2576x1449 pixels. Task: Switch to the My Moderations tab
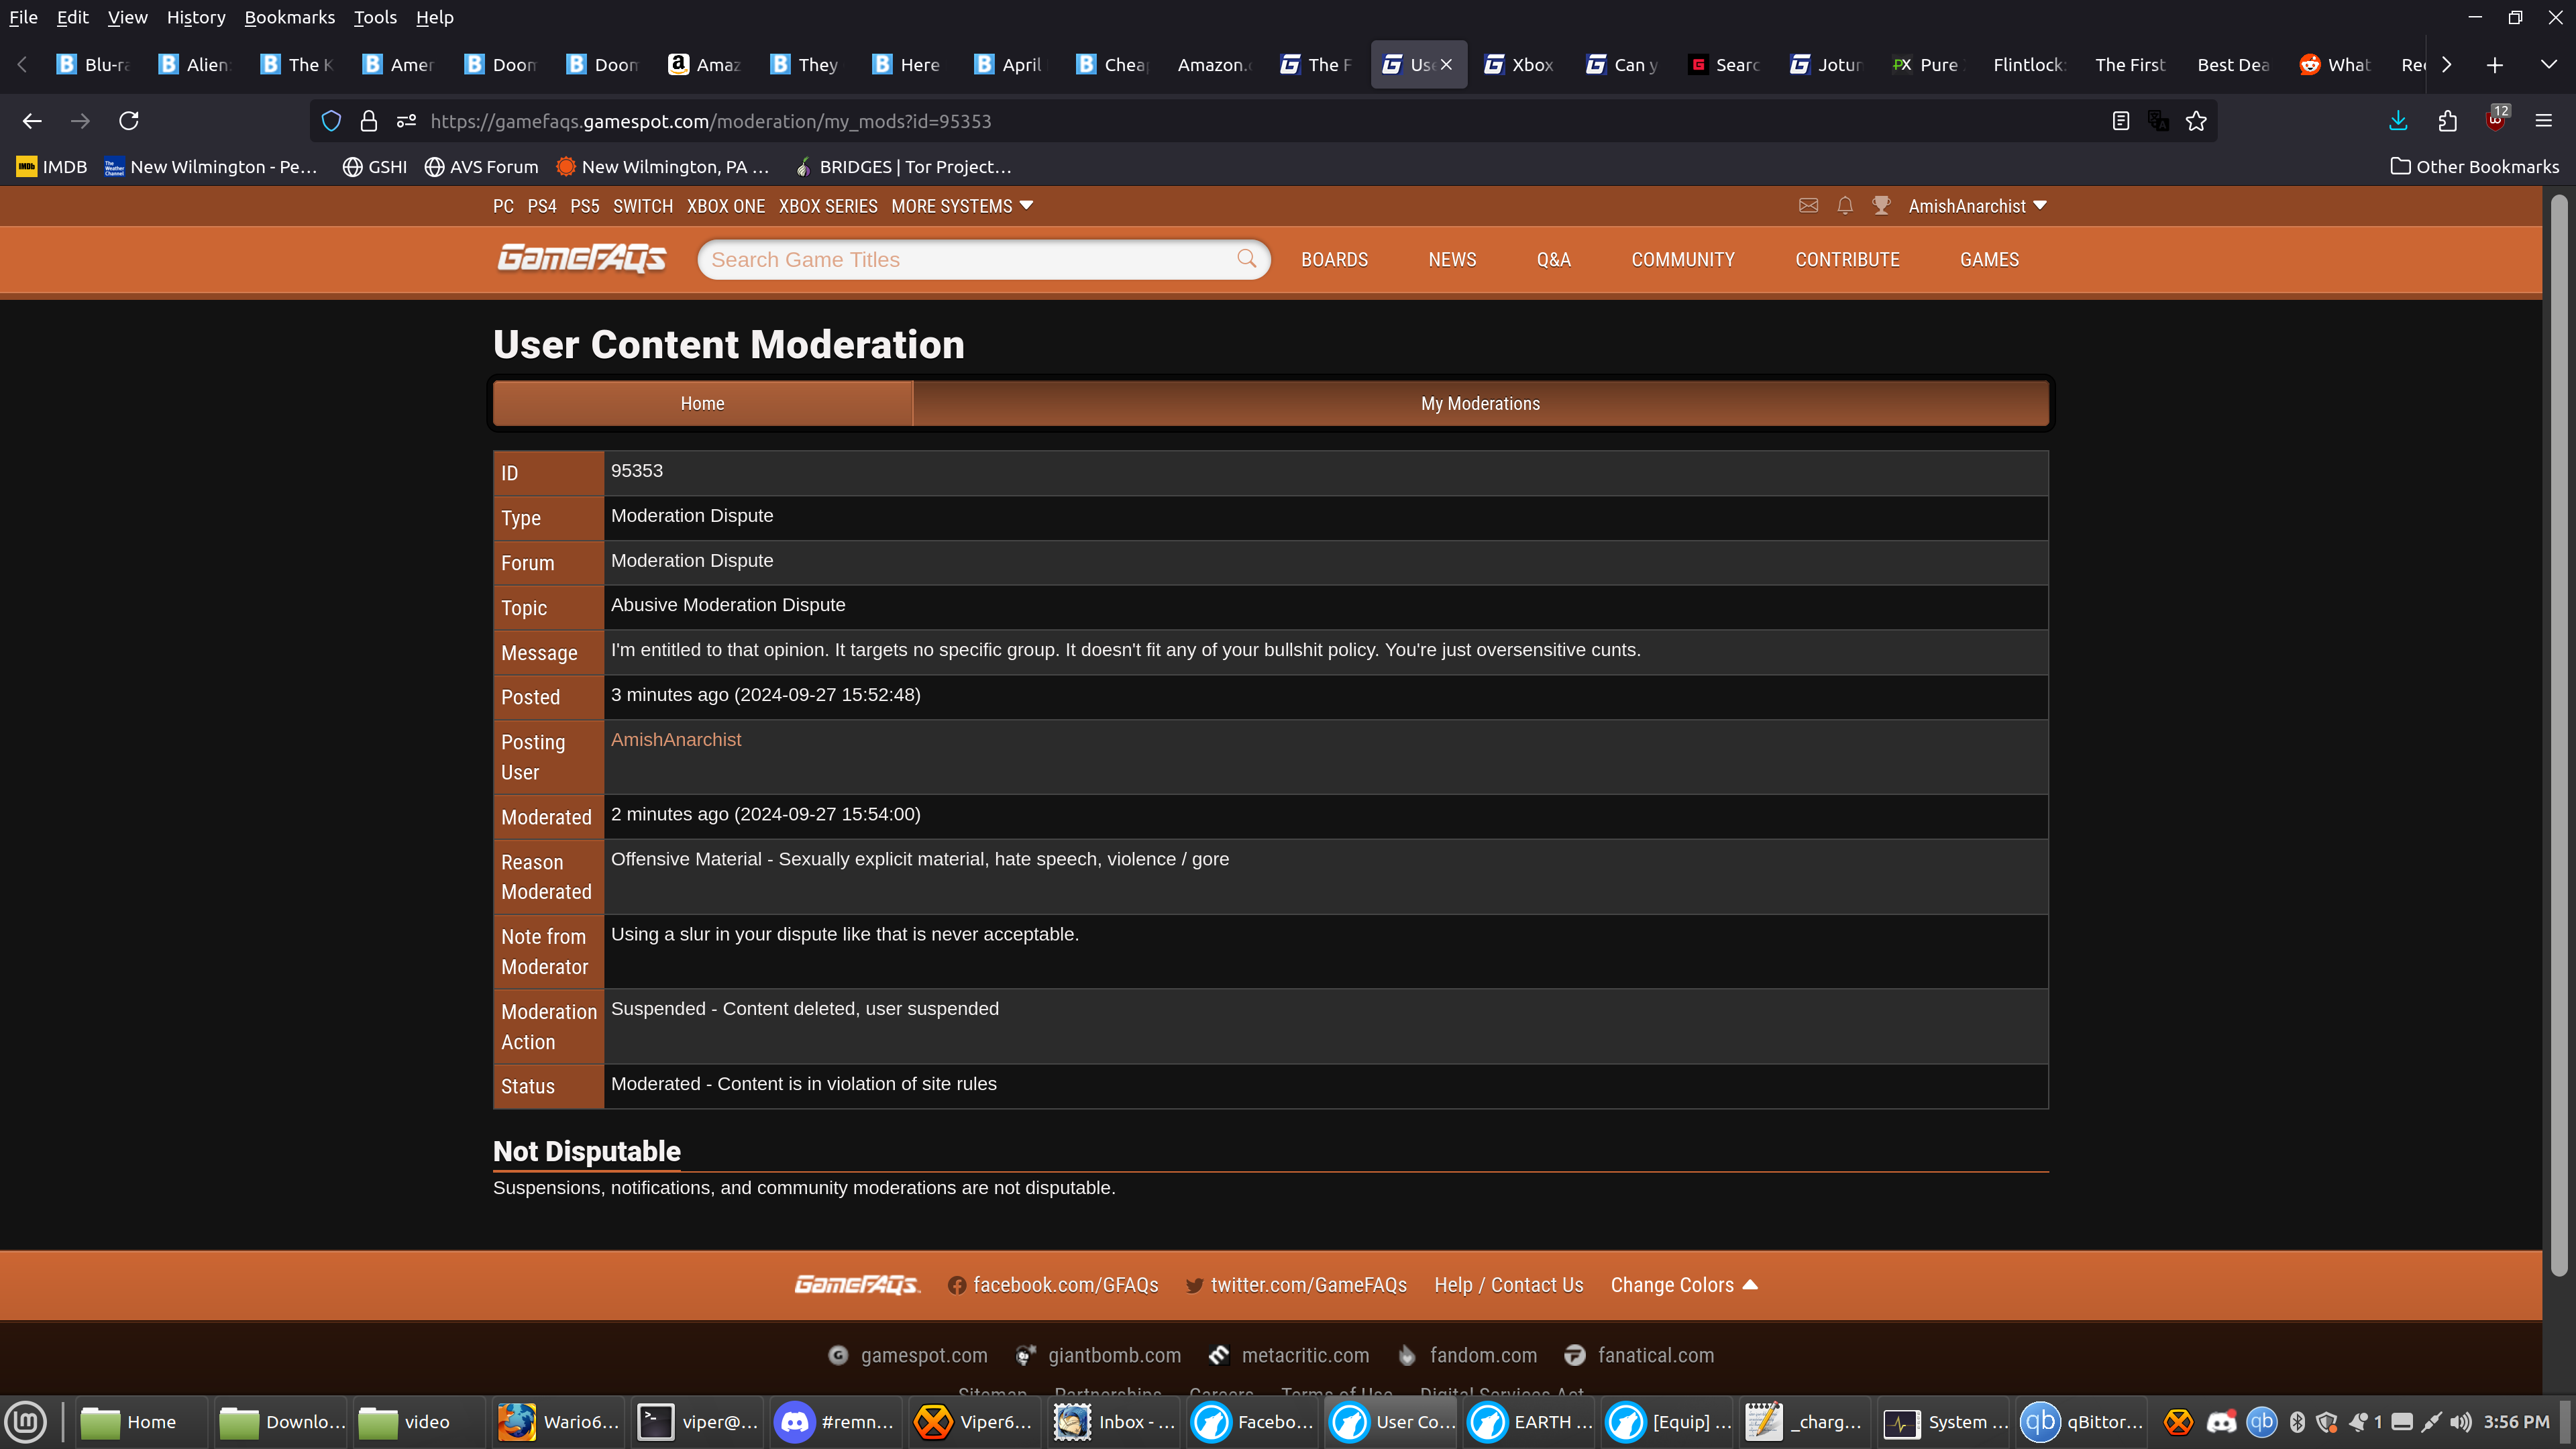[1480, 404]
